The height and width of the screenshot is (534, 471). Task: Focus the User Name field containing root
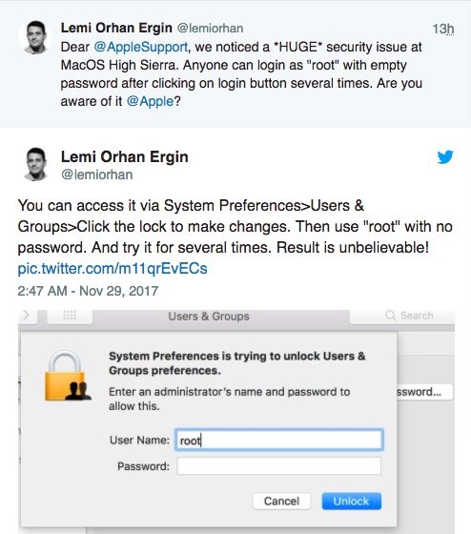pos(279,440)
